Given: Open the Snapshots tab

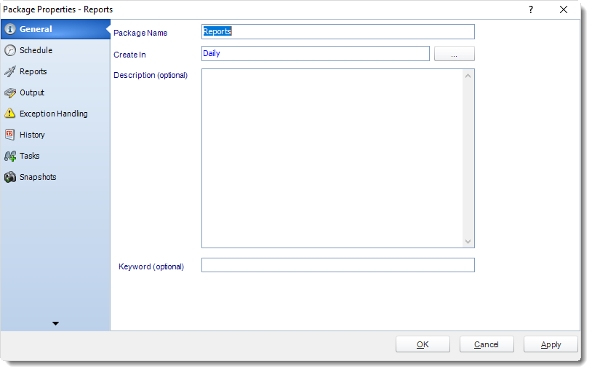Looking at the screenshot, I should (55, 177).
